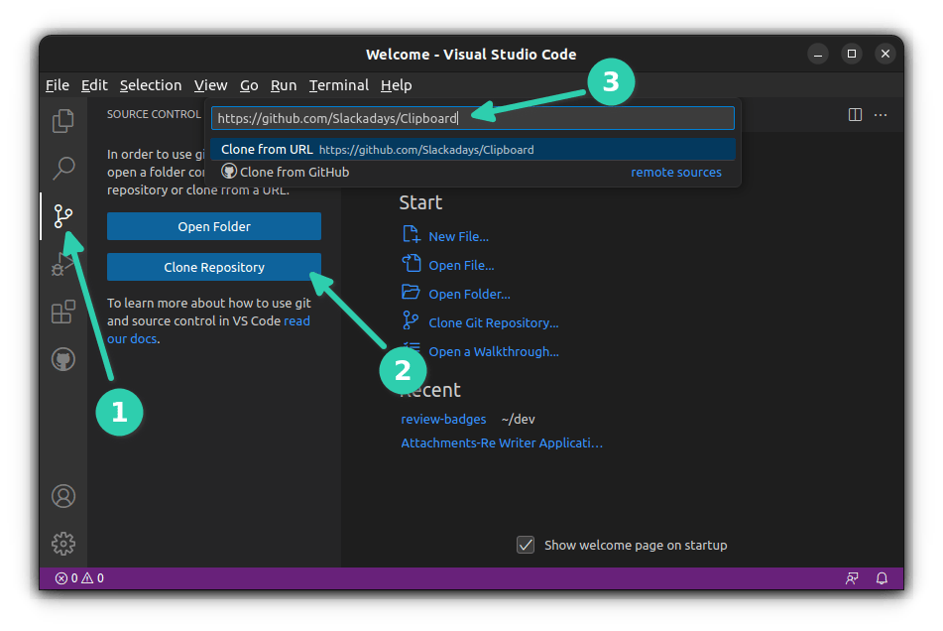
Task: Open the Extensions view icon
Action: [x=63, y=313]
